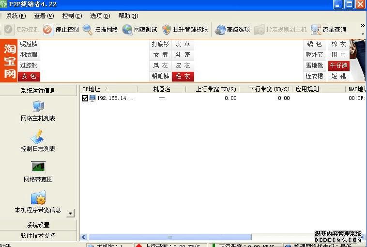Click the sidebar scroll-down arrow button
Screen dimensions: 367x247
pyautogui.click(x=71, y=213)
